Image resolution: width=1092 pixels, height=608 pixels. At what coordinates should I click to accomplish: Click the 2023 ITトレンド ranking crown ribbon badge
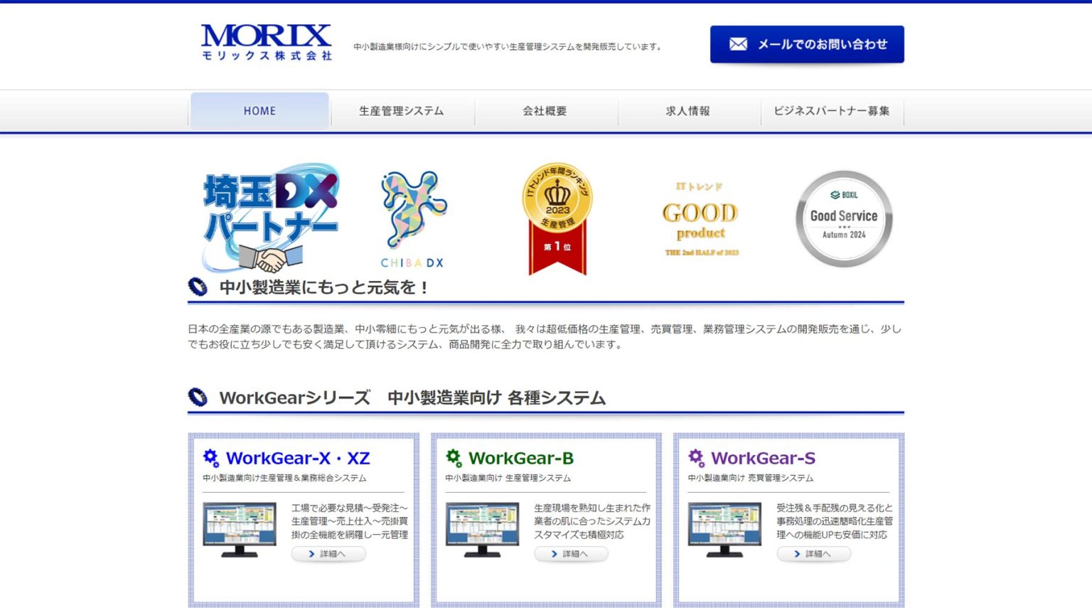[557, 217]
